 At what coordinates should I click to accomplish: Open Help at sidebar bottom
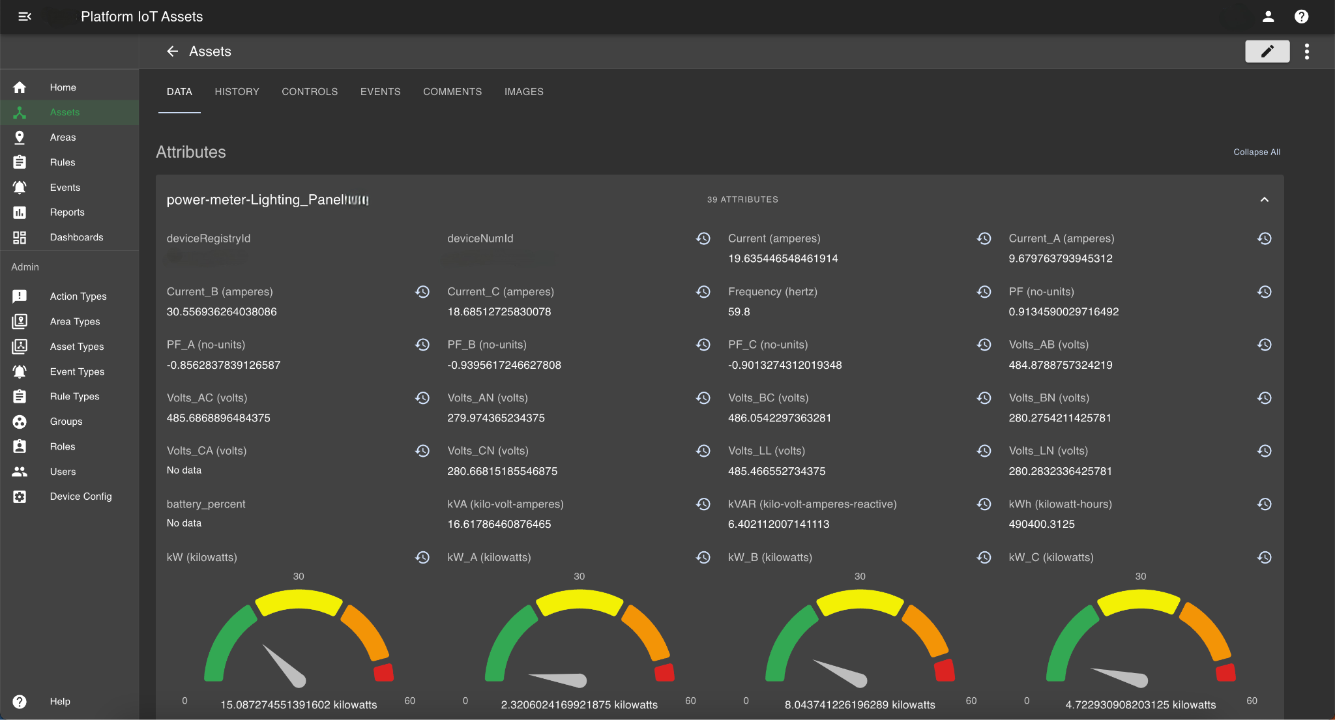coord(59,701)
